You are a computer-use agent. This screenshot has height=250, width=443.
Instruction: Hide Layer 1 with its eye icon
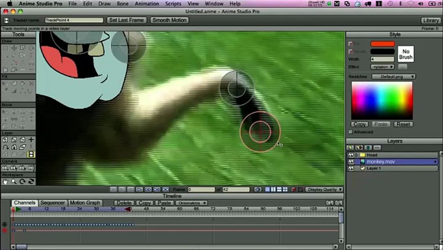point(351,168)
